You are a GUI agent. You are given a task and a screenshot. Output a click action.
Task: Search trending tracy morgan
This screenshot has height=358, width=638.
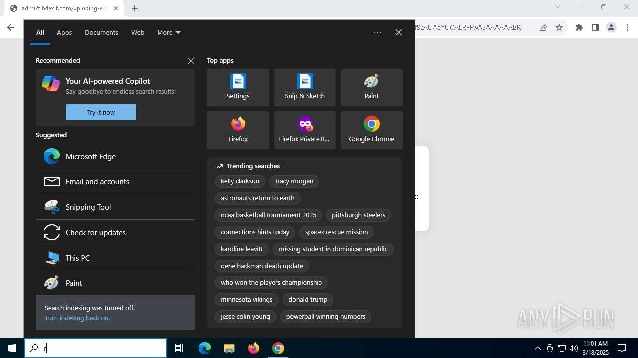(294, 181)
